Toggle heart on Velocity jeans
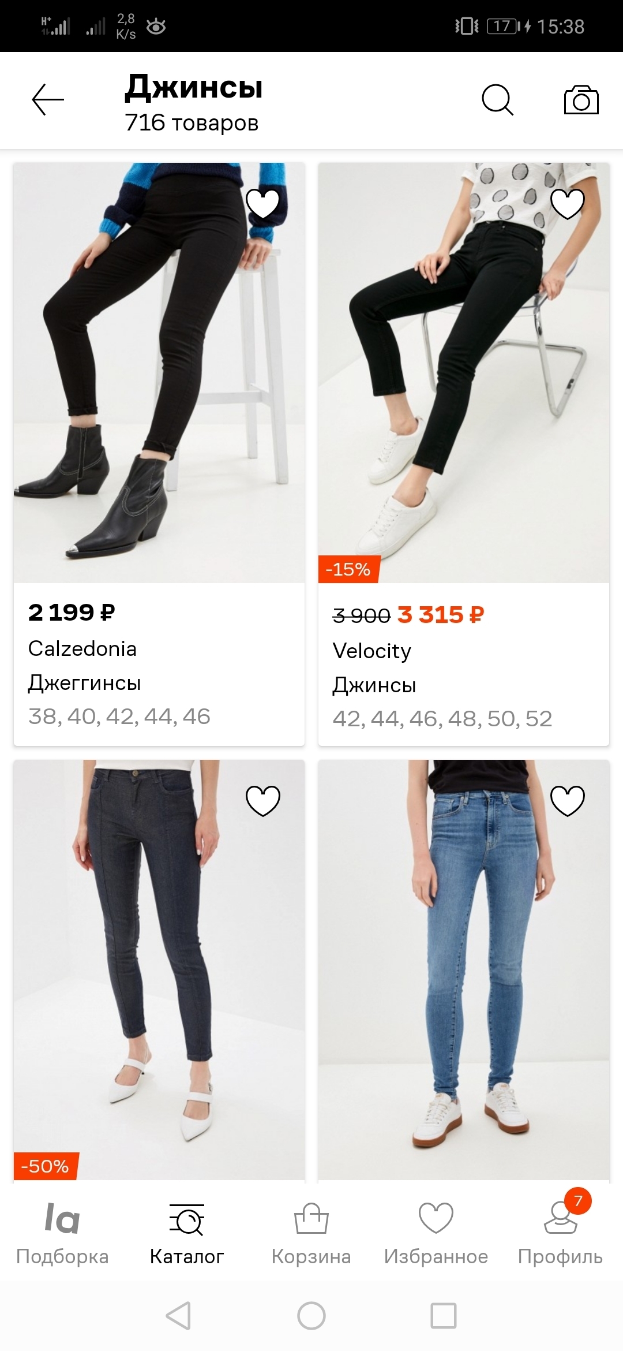Viewport: 623px width, 1351px height. (568, 204)
